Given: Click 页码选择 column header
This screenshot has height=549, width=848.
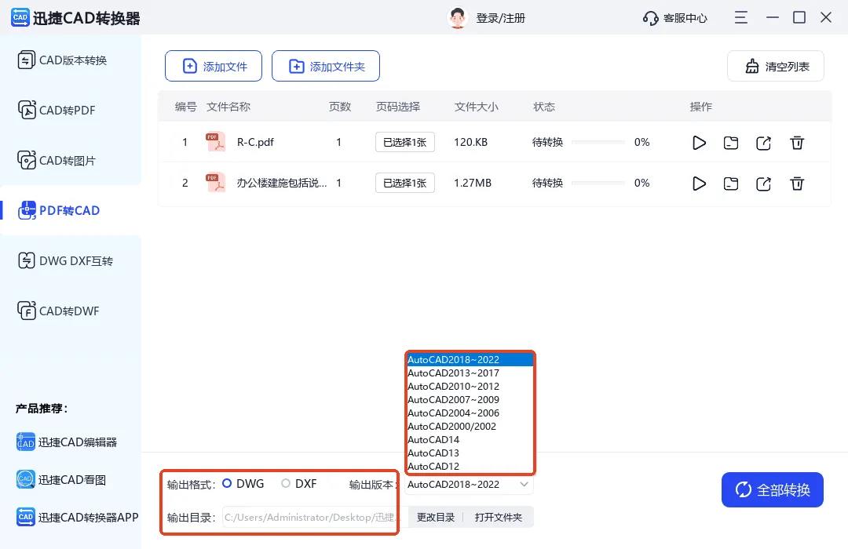Looking at the screenshot, I should (398, 107).
